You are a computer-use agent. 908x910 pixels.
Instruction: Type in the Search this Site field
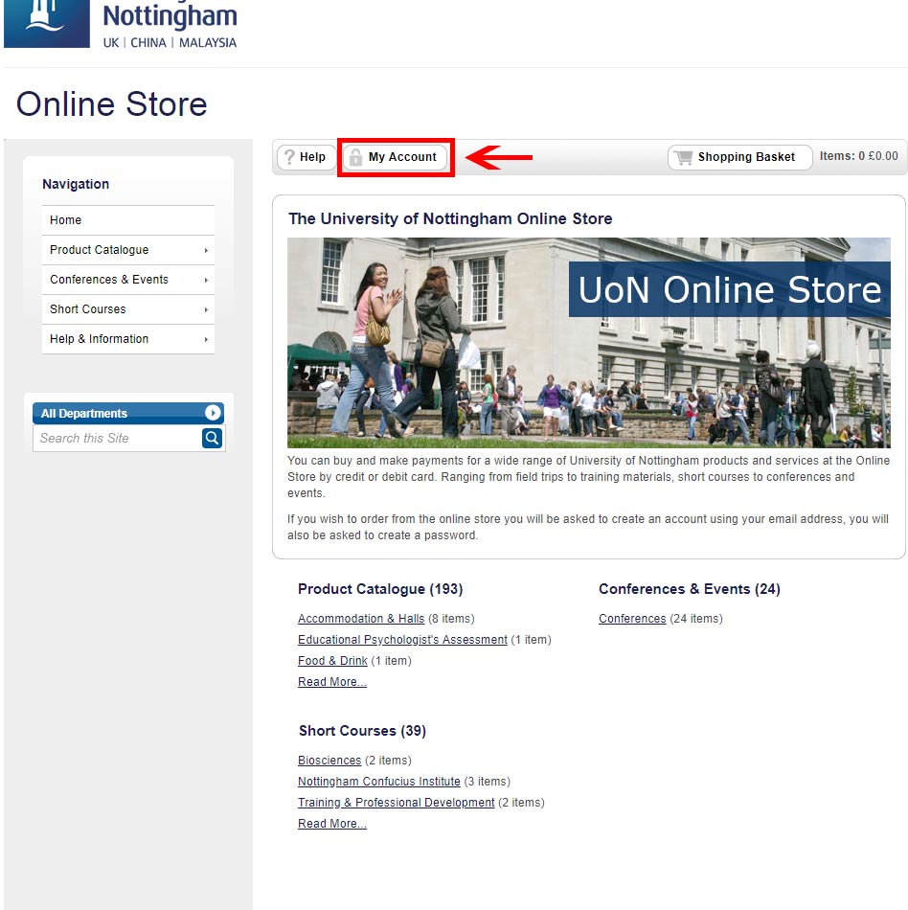click(117, 438)
